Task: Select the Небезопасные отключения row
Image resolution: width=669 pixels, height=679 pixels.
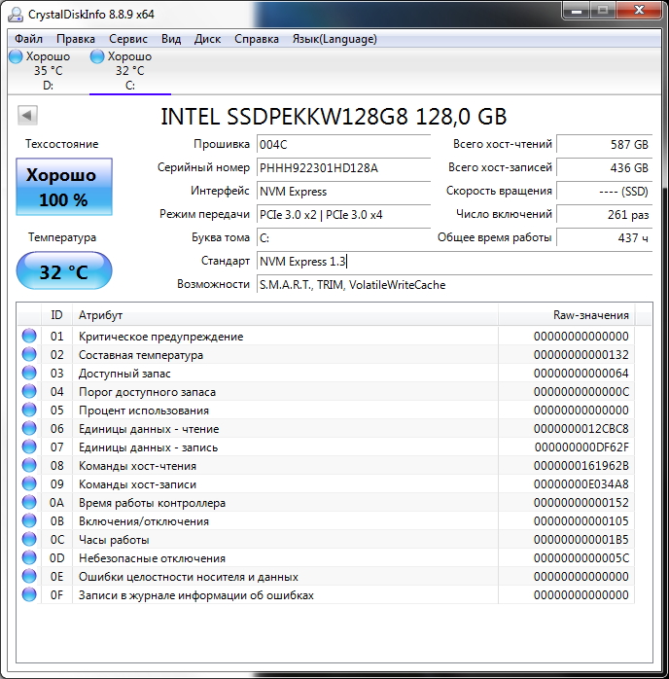Action: tap(326, 557)
